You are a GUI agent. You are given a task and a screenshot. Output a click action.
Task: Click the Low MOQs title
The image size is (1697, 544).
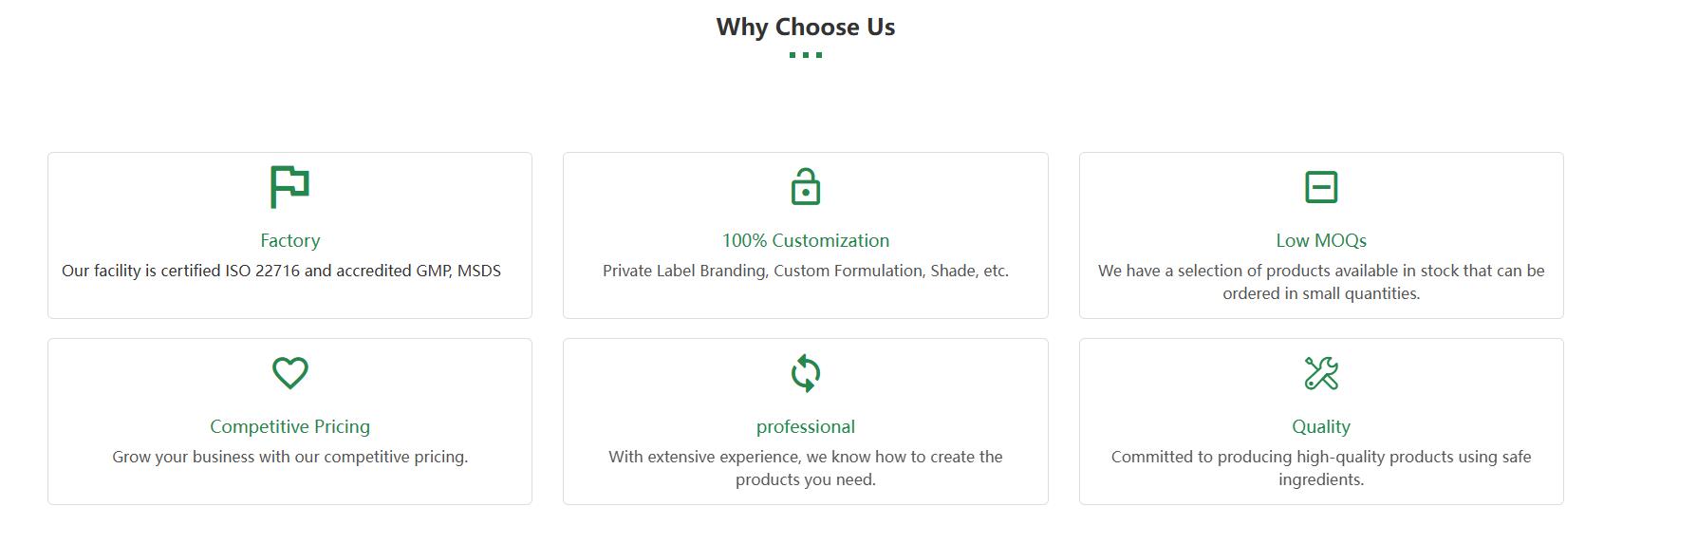click(1320, 240)
